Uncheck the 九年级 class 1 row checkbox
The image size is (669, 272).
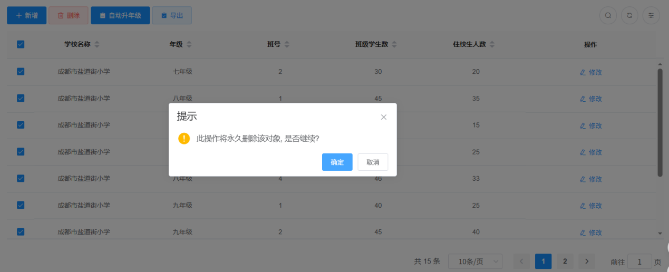21,205
